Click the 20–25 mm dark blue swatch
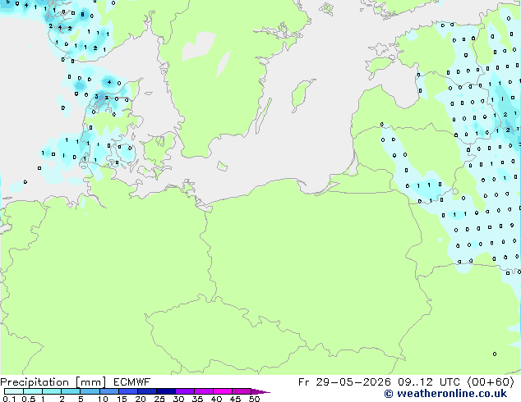Viewport: 521px width, 402px height. (x=146, y=391)
